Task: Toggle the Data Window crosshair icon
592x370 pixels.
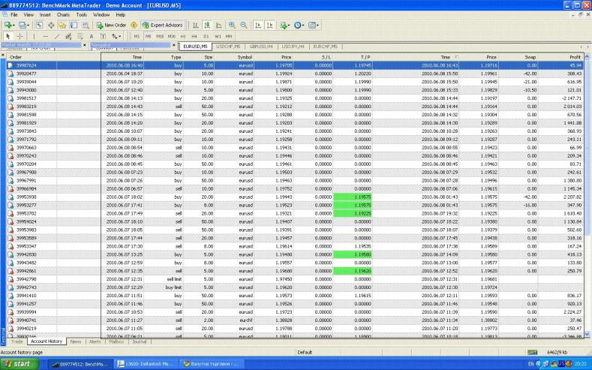Action: [x=50, y=26]
